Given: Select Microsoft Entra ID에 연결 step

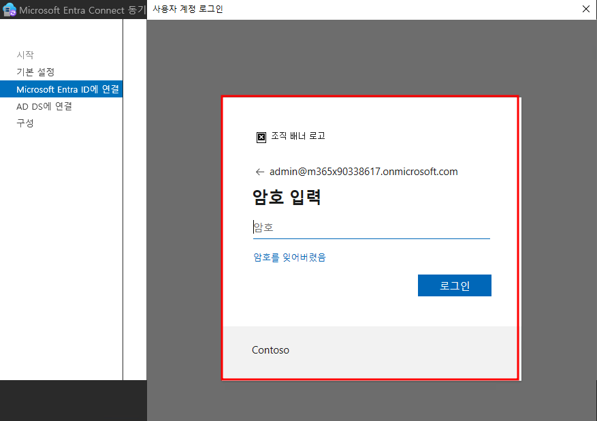Looking at the screenshot, I should 61,89.
